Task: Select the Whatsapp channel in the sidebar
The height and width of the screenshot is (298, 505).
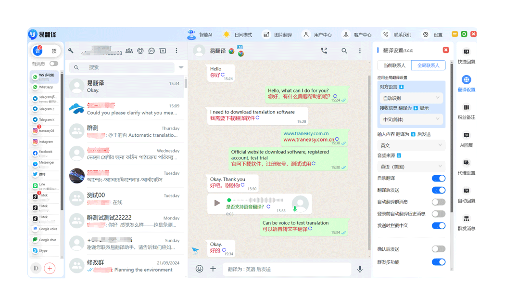Action: click(x=45, y=87)
